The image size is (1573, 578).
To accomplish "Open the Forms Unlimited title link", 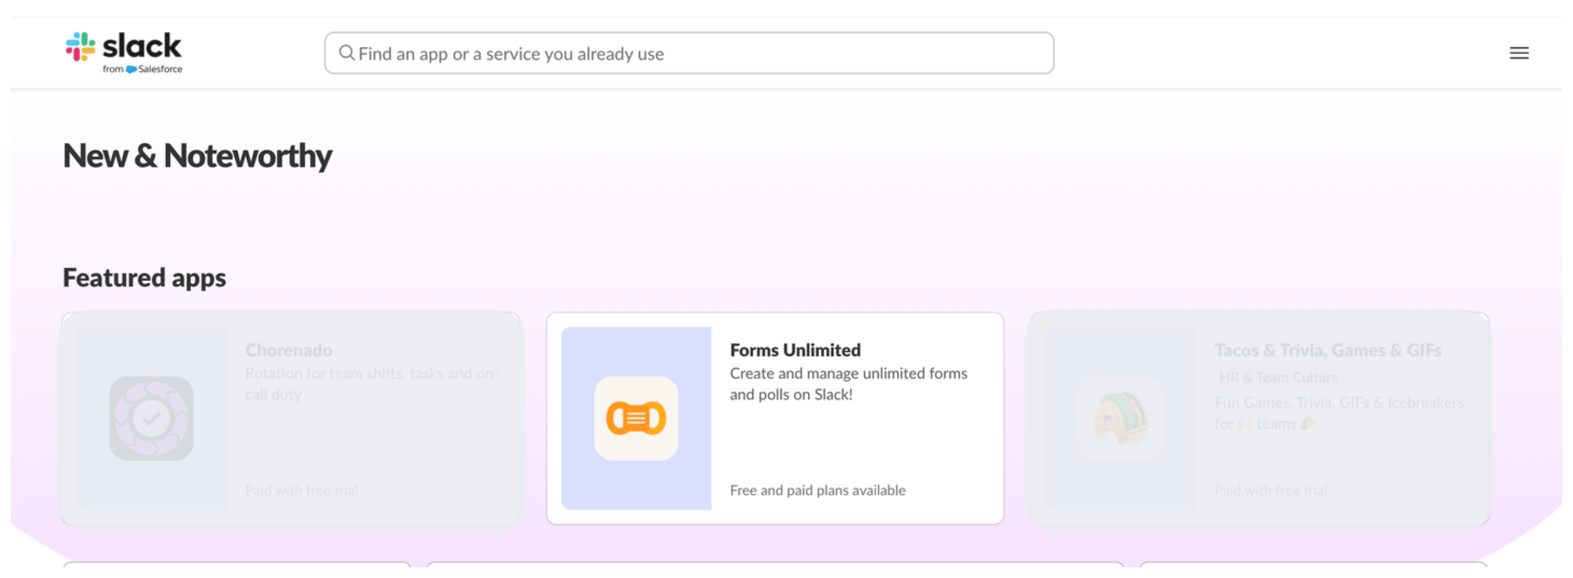I will 795,350.
